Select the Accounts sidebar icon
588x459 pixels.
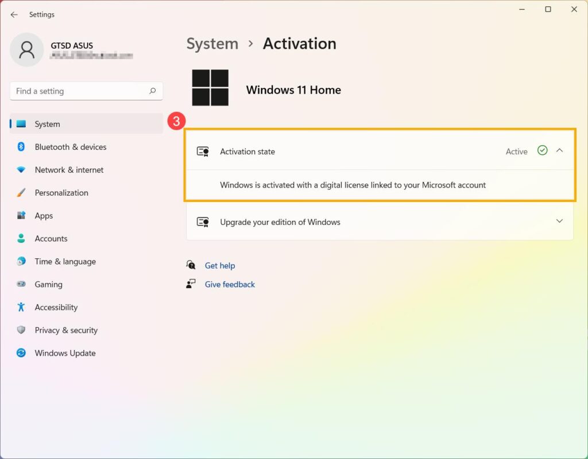pos(20,239)
